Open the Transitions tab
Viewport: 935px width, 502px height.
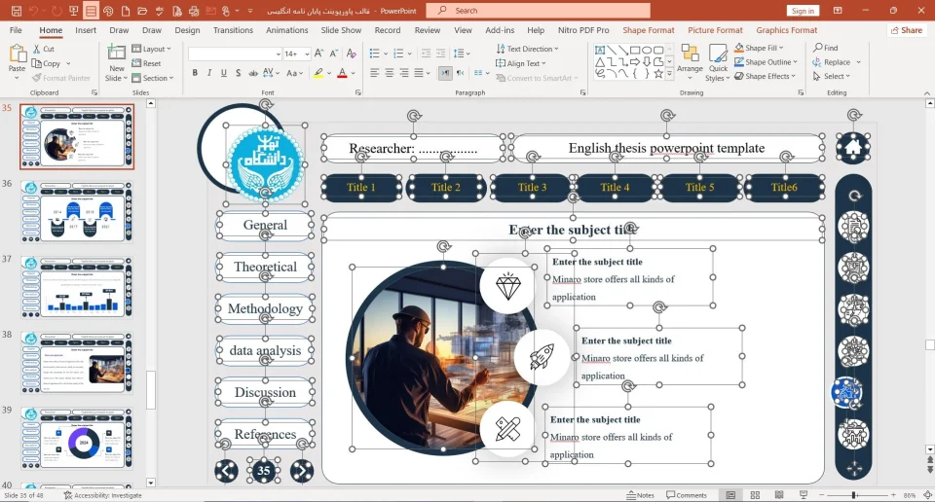233,30
